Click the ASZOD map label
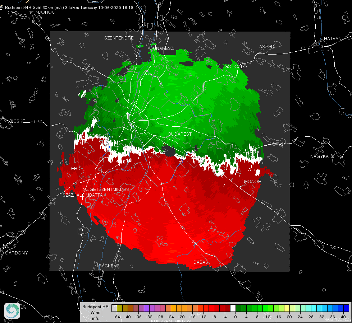 pyautogui.click(x=267, y=46)
